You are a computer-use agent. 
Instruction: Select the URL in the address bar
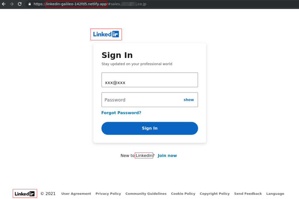point(90,4)
